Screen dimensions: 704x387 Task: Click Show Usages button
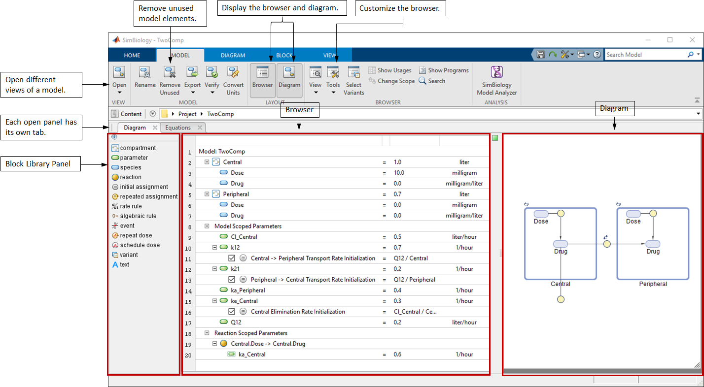[390, 70]
